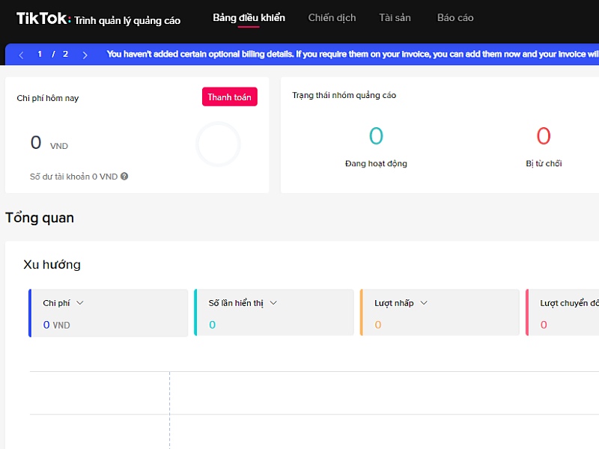Click the Trình quản lý quảng cáo title
This screenshot has height=449, width=599.
point(127,20)
